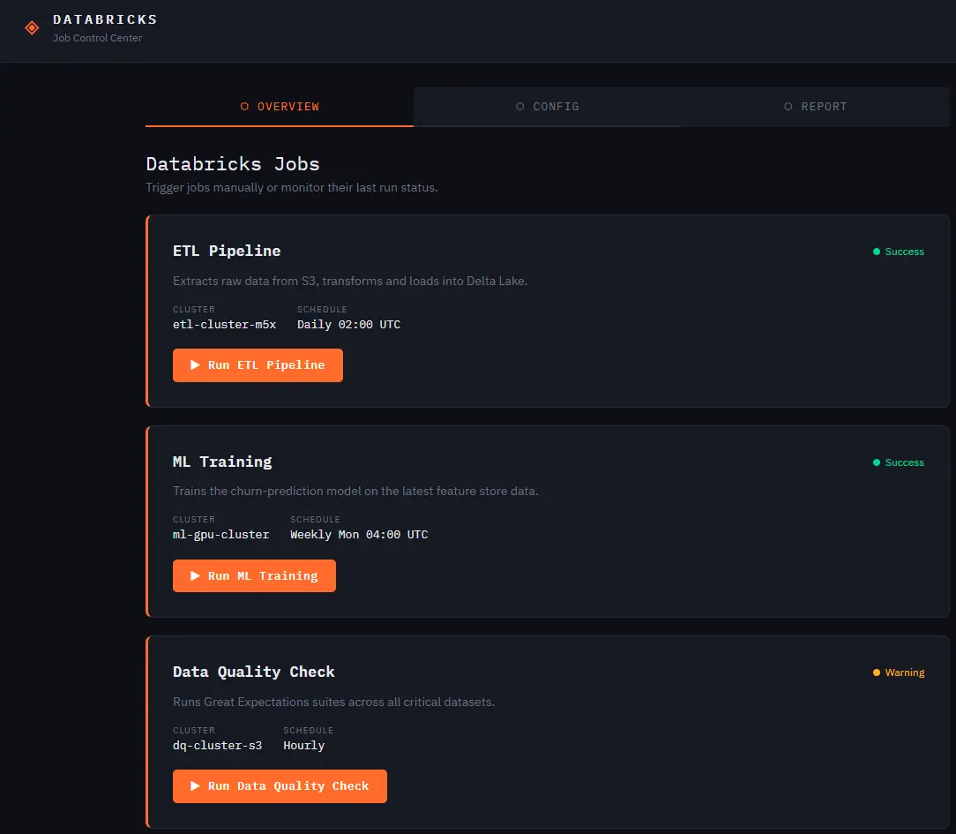Click the Hourly schedule value
Image resolution: width=956 pixels, height=834 pixels.
point(303,746)
